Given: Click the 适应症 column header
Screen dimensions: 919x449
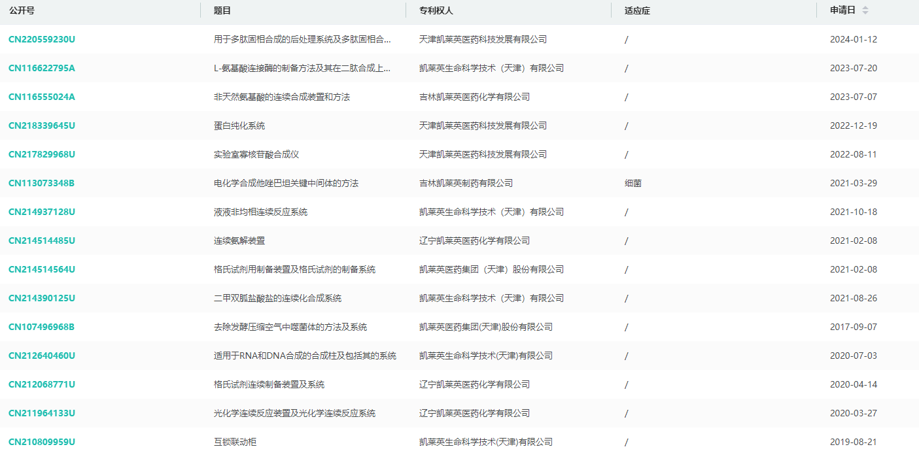Looking at the screenshot, I should (637, 10).
